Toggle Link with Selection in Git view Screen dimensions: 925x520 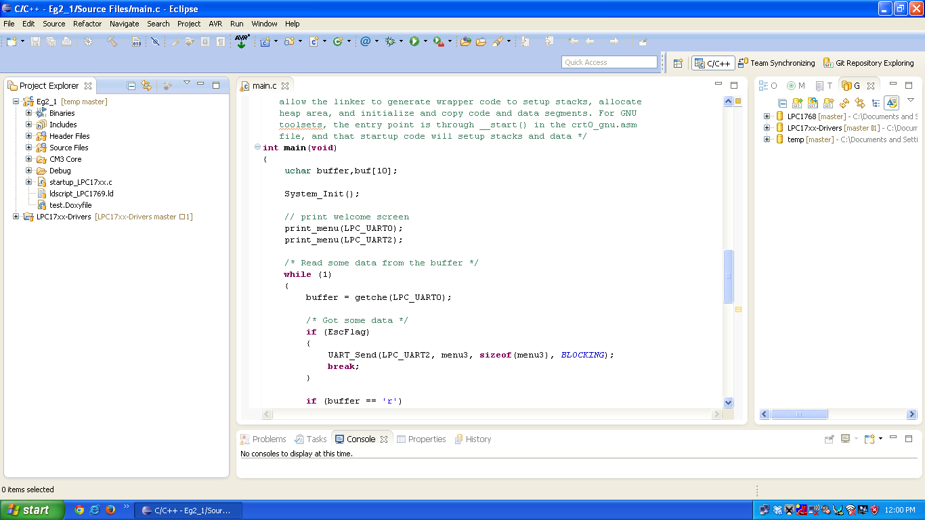click(860, 103)
